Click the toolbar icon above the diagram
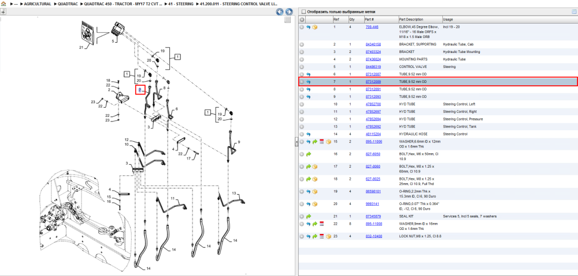Screen dimensions: 578x276 [x=2, y=12]
